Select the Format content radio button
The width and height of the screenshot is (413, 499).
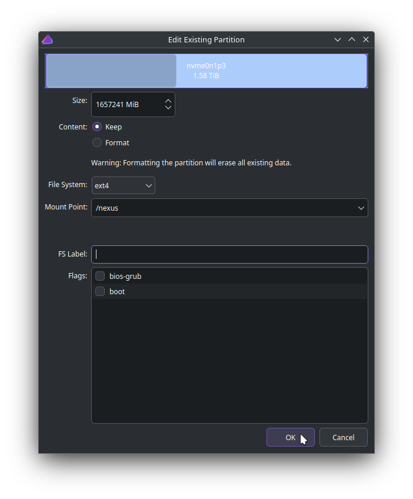[x=97, y=142]
